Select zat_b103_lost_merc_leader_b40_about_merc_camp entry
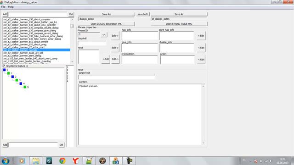 30,59
